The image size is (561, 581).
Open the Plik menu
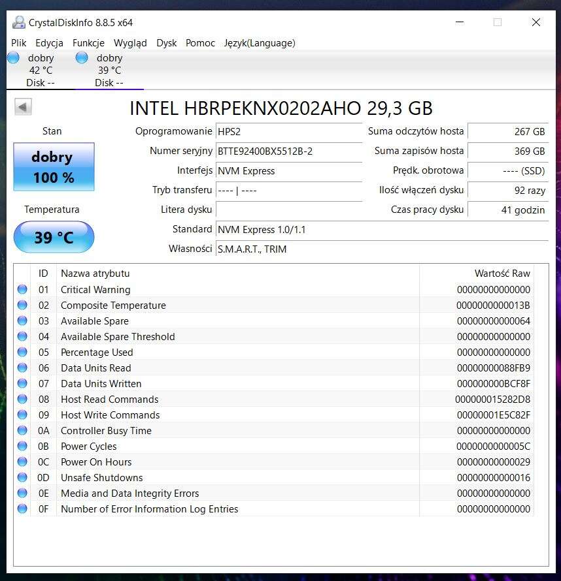tap(19, 43)
